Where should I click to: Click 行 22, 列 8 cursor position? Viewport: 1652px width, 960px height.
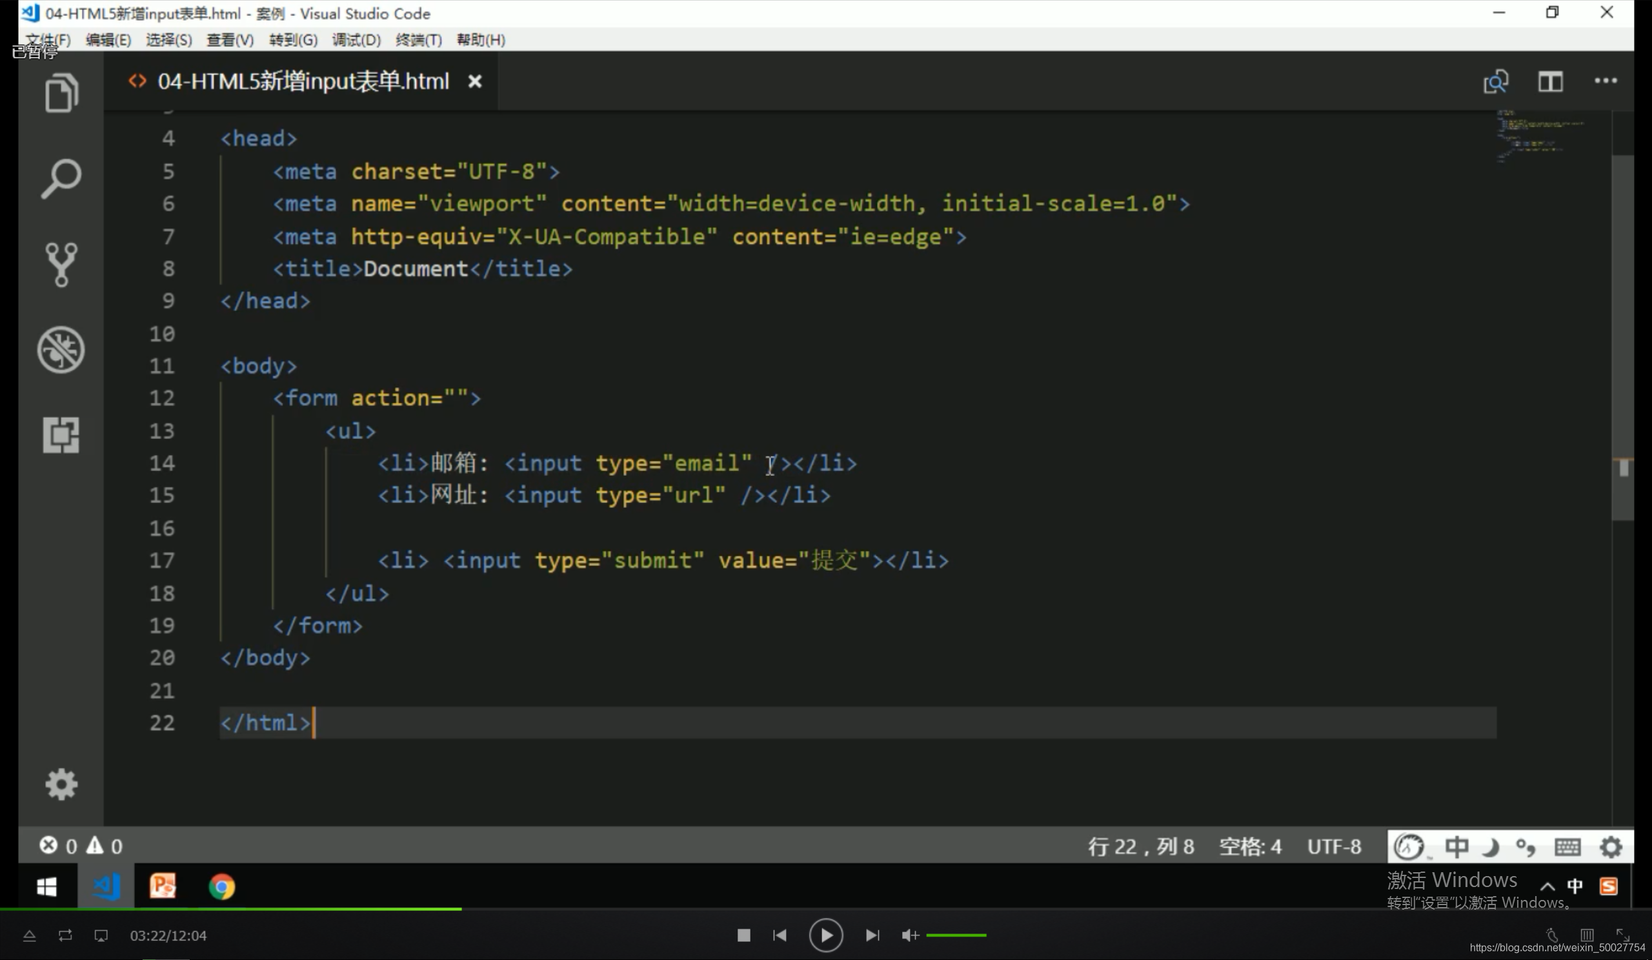coord(1141,846)
